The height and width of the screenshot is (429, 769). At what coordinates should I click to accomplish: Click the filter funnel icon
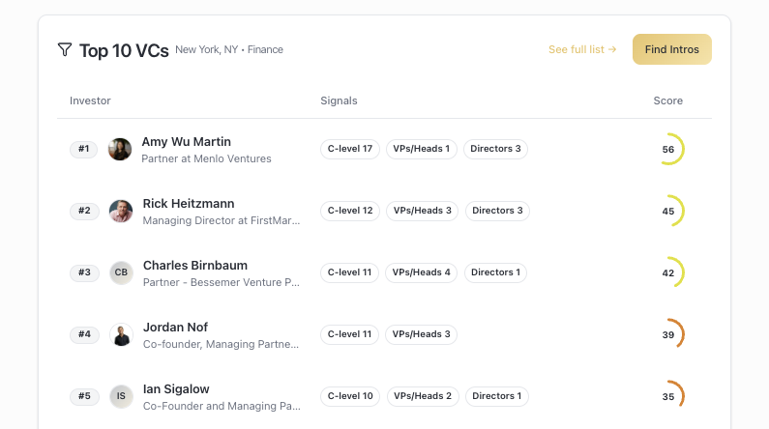point(65,49)
